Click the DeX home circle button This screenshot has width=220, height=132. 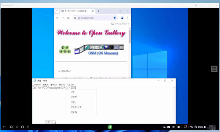pyautogui.click(x=22, y=127)
